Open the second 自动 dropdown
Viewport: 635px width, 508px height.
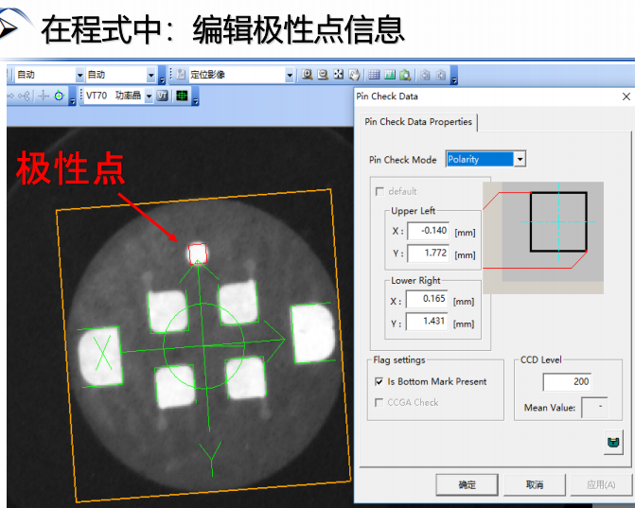click(151, 75)
